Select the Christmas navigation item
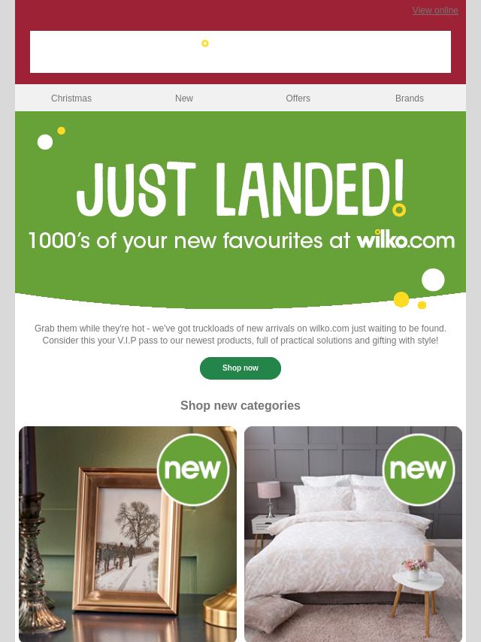This screenshot has width=481, height=642. pos(71,98)
